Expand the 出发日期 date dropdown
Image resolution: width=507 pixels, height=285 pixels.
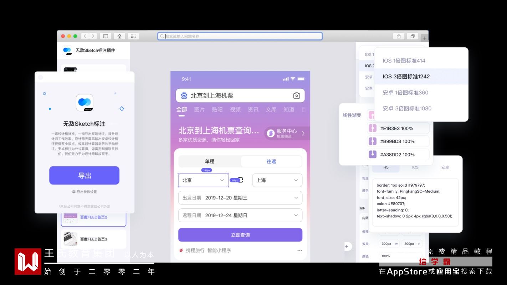240,198
